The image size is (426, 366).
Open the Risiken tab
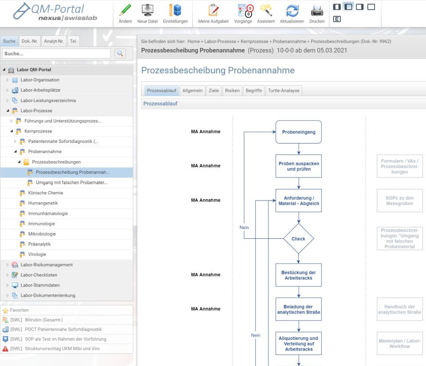click(232, 91)
